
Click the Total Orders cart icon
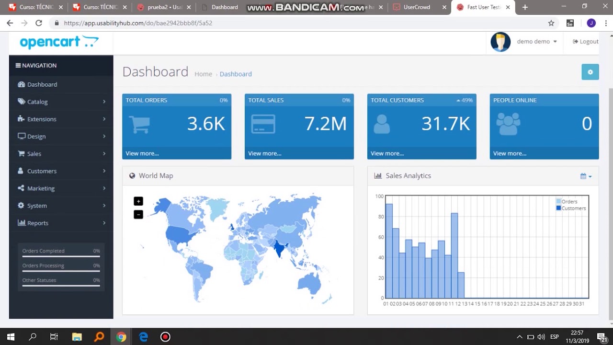click(139, 124)
